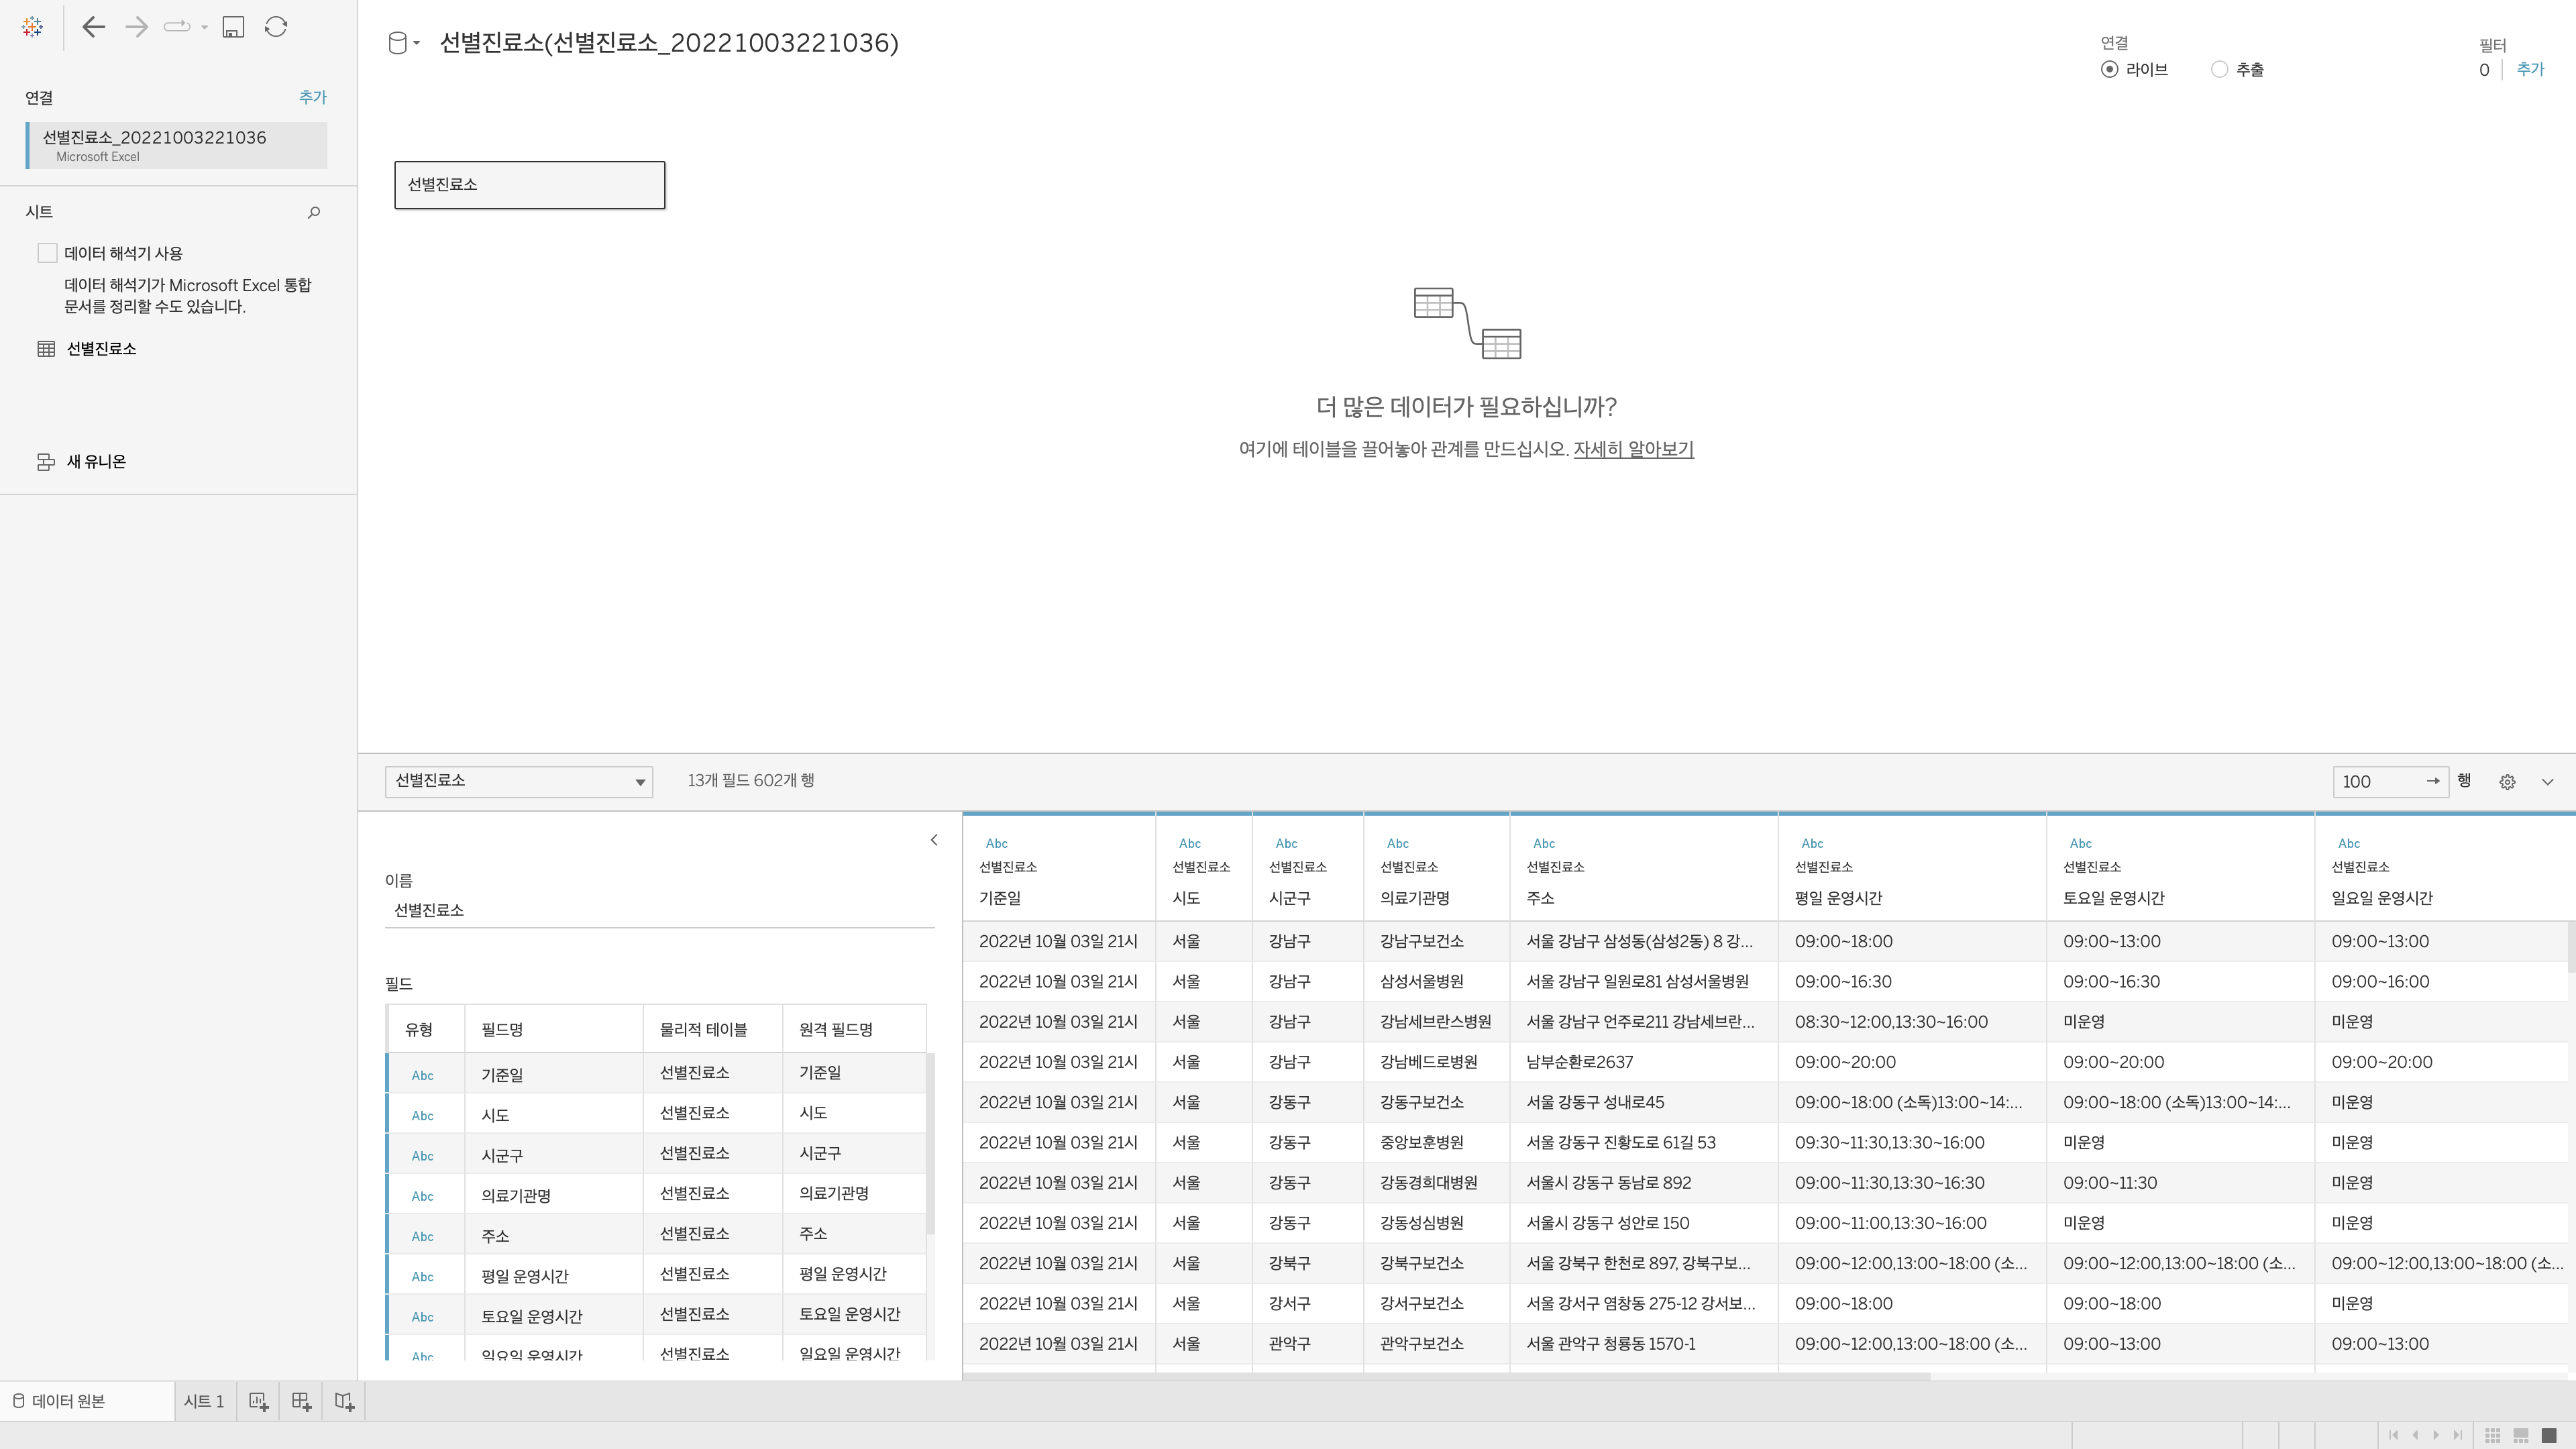Screen dimensions: 2576x1449
Task: Click the new dashboard icon
Action: 301,1401
